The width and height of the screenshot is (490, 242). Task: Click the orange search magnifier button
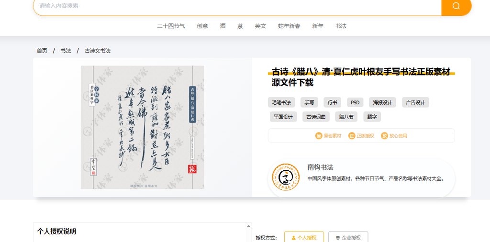click(x=456, y=6)
